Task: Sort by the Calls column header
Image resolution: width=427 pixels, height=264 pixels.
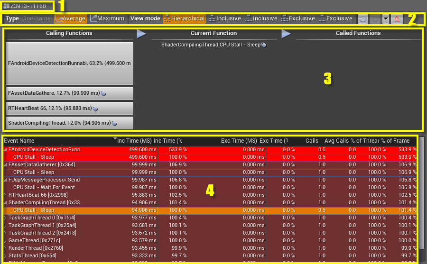Action: (312, 141)
